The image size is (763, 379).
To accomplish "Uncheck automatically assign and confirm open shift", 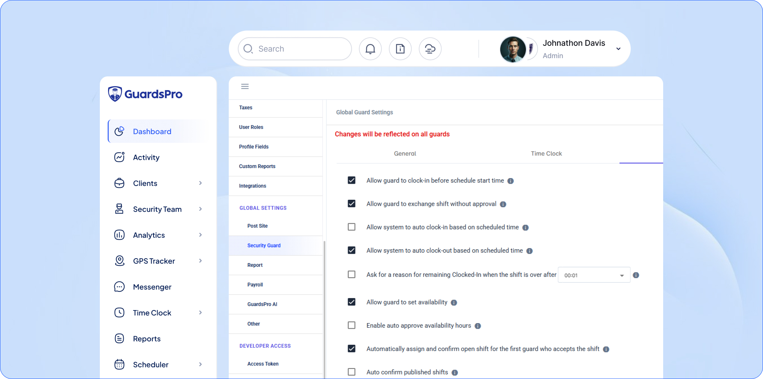I will [351, 348].
